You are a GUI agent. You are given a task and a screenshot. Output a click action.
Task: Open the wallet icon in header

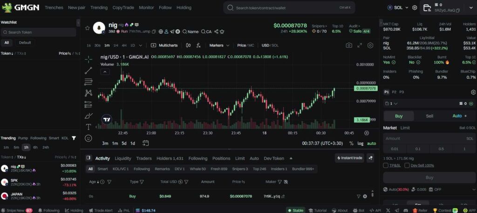tap(427, 7)
